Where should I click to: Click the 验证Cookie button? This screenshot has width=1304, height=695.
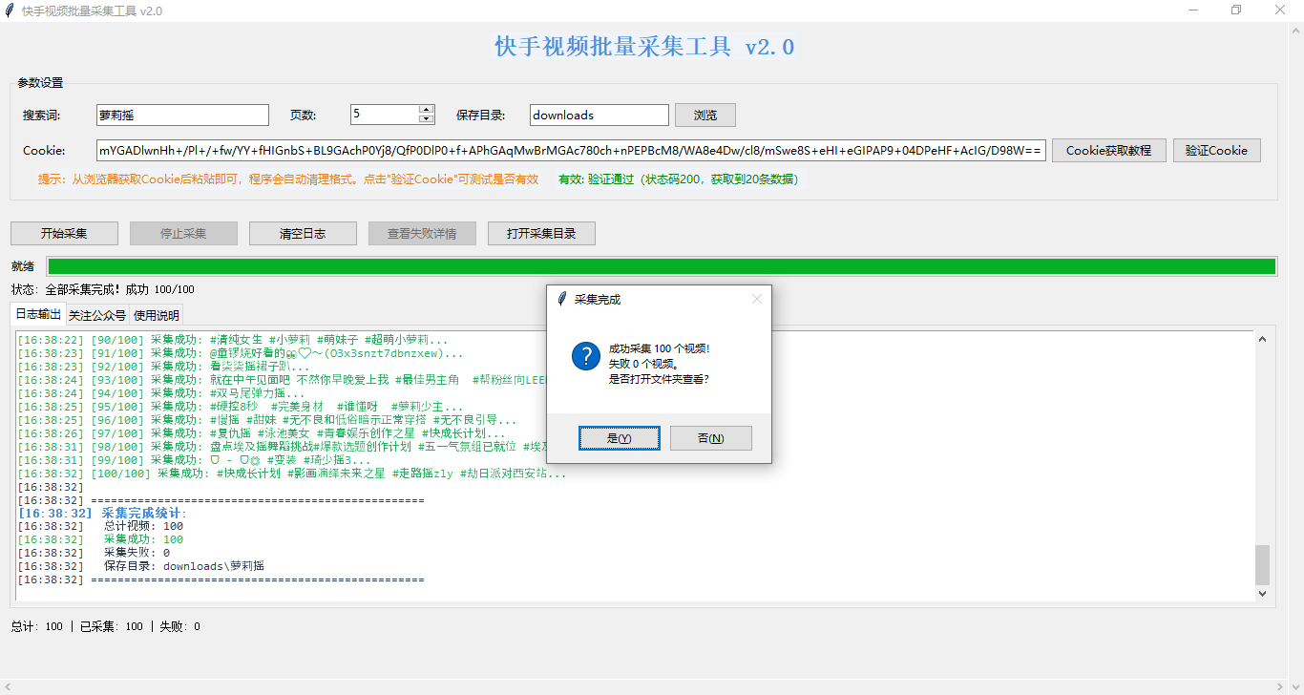pos(1216,151)
